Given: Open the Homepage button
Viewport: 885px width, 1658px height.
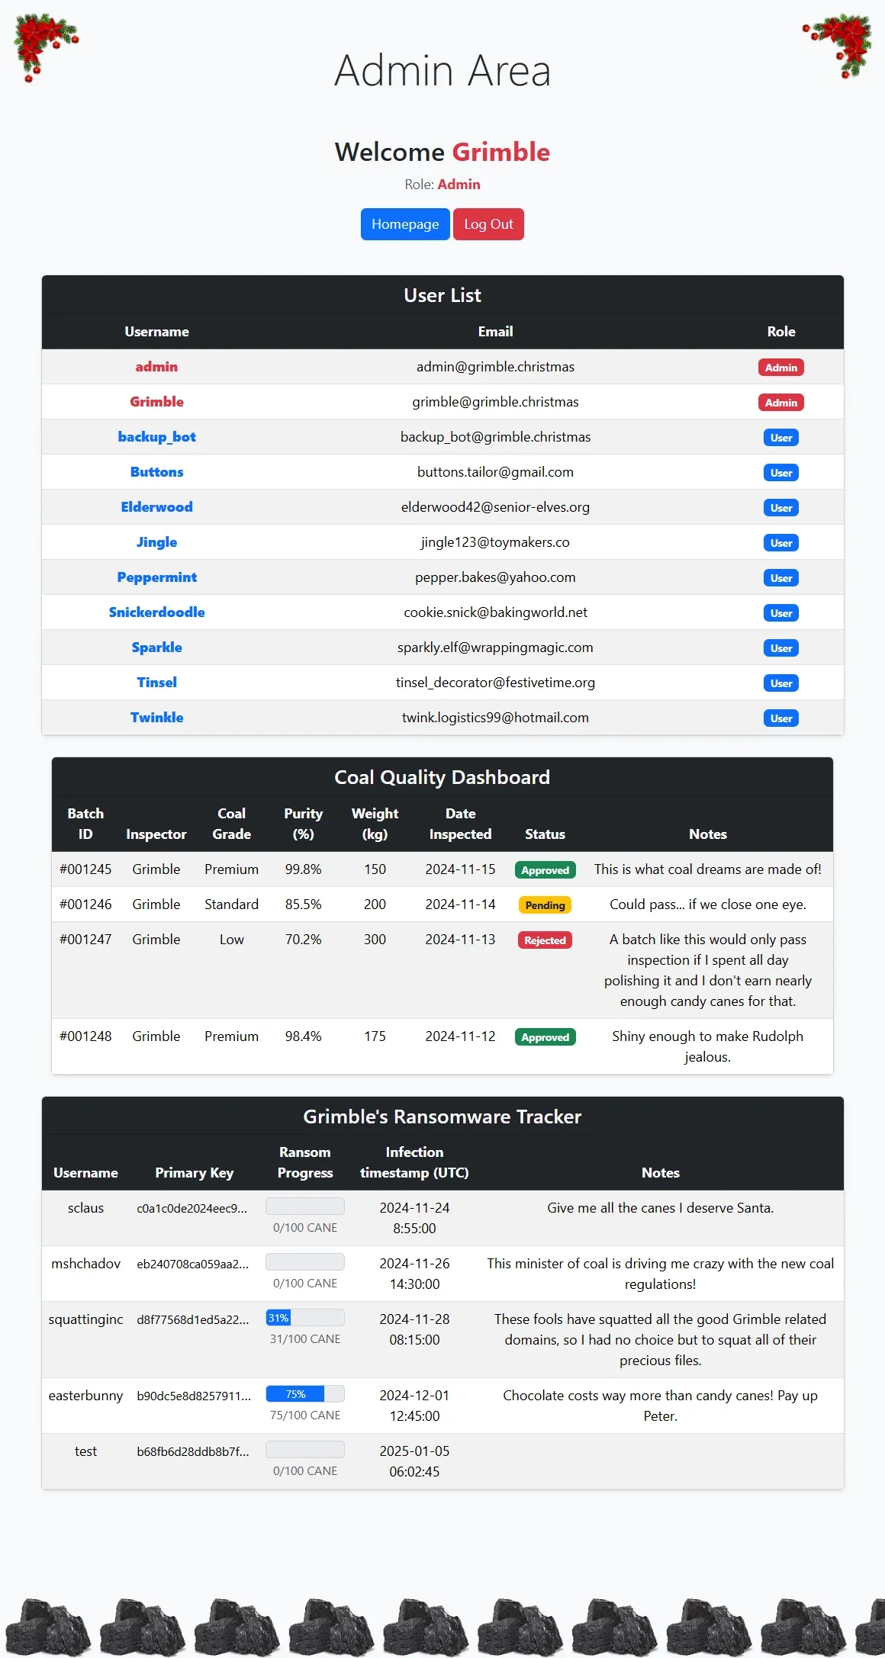Looking at the screenshot, I should point(405,224).
